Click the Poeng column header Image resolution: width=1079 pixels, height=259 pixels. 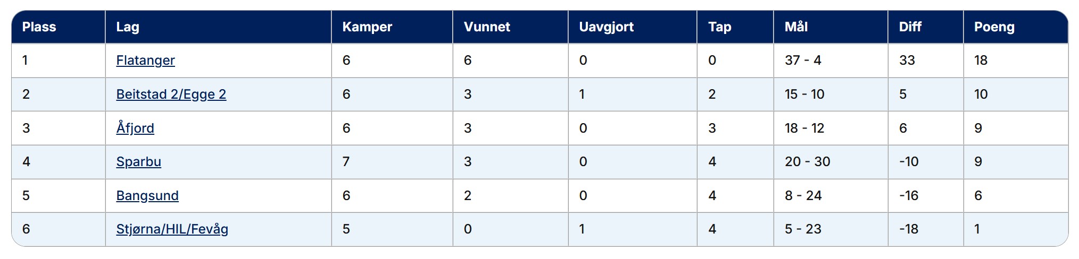[x=994, y=27]
